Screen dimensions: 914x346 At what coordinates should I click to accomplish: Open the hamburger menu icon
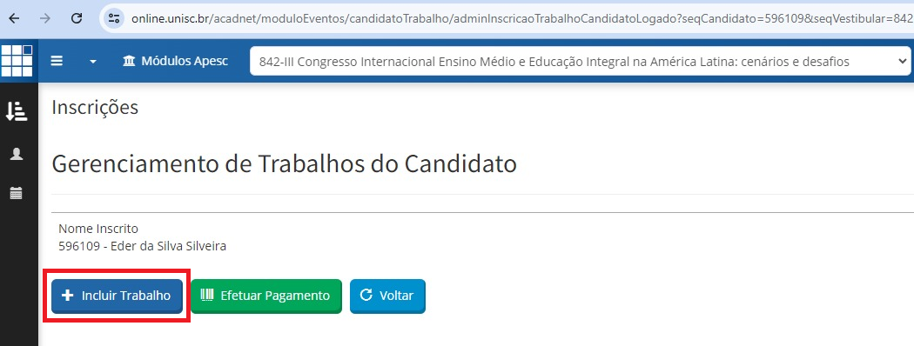pos(57,61)
